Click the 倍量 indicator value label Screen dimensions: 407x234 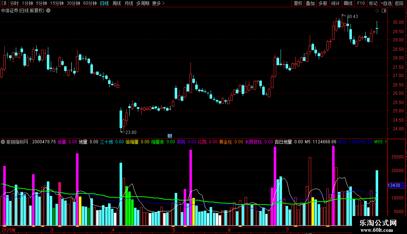[x=67, y=142]
